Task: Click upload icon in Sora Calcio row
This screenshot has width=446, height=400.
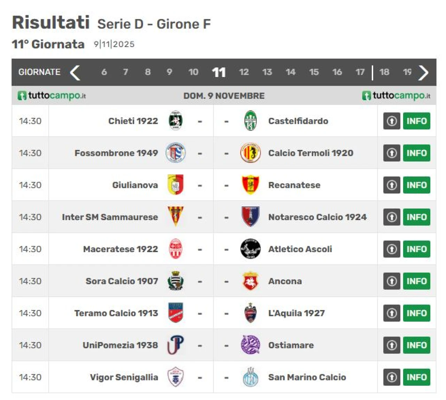Action: 392,281
